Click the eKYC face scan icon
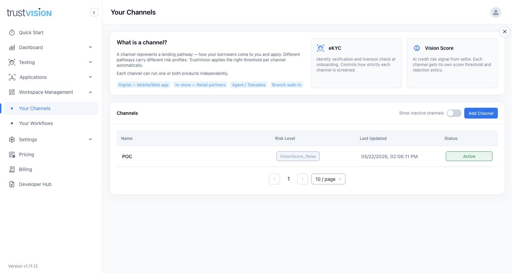Image resolution: width=512 pixels, height=273 pixels. [320, 48]
